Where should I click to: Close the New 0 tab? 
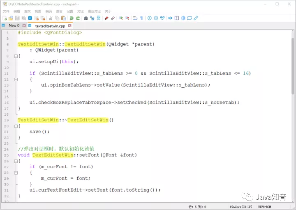24,25
